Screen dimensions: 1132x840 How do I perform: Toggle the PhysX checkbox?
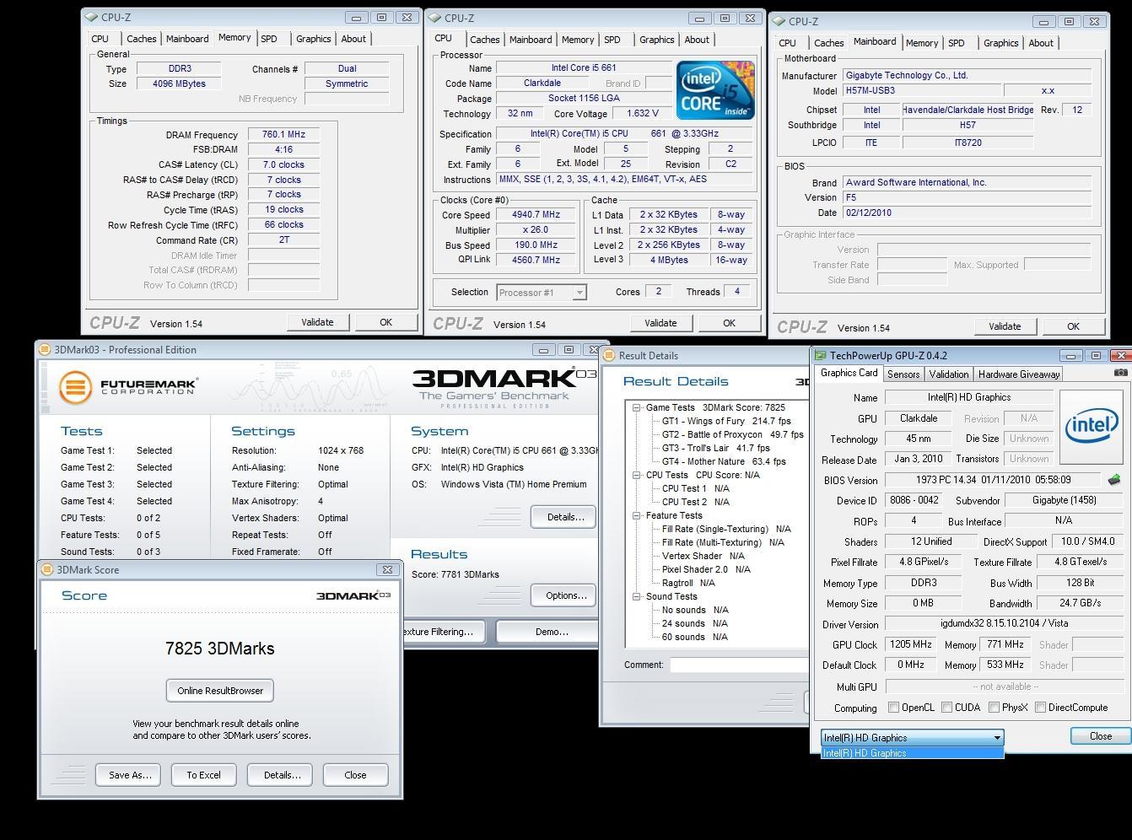tap(994, 708)
